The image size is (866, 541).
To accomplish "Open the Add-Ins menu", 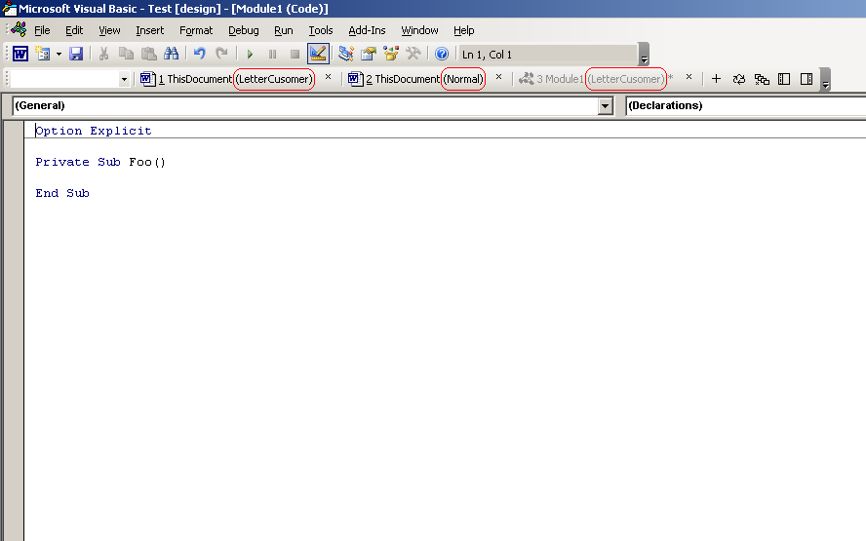I will point(367,30).
